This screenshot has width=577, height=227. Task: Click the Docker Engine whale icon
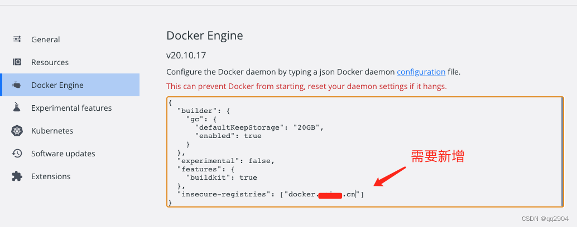tap(17, 85)
